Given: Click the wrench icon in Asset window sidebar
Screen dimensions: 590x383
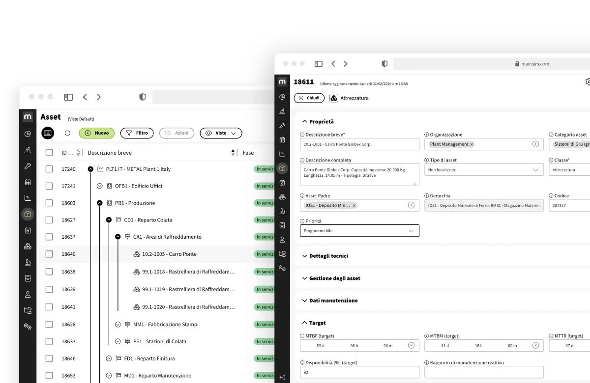Looking at the screenshot, I should click(x=28, y=166).
